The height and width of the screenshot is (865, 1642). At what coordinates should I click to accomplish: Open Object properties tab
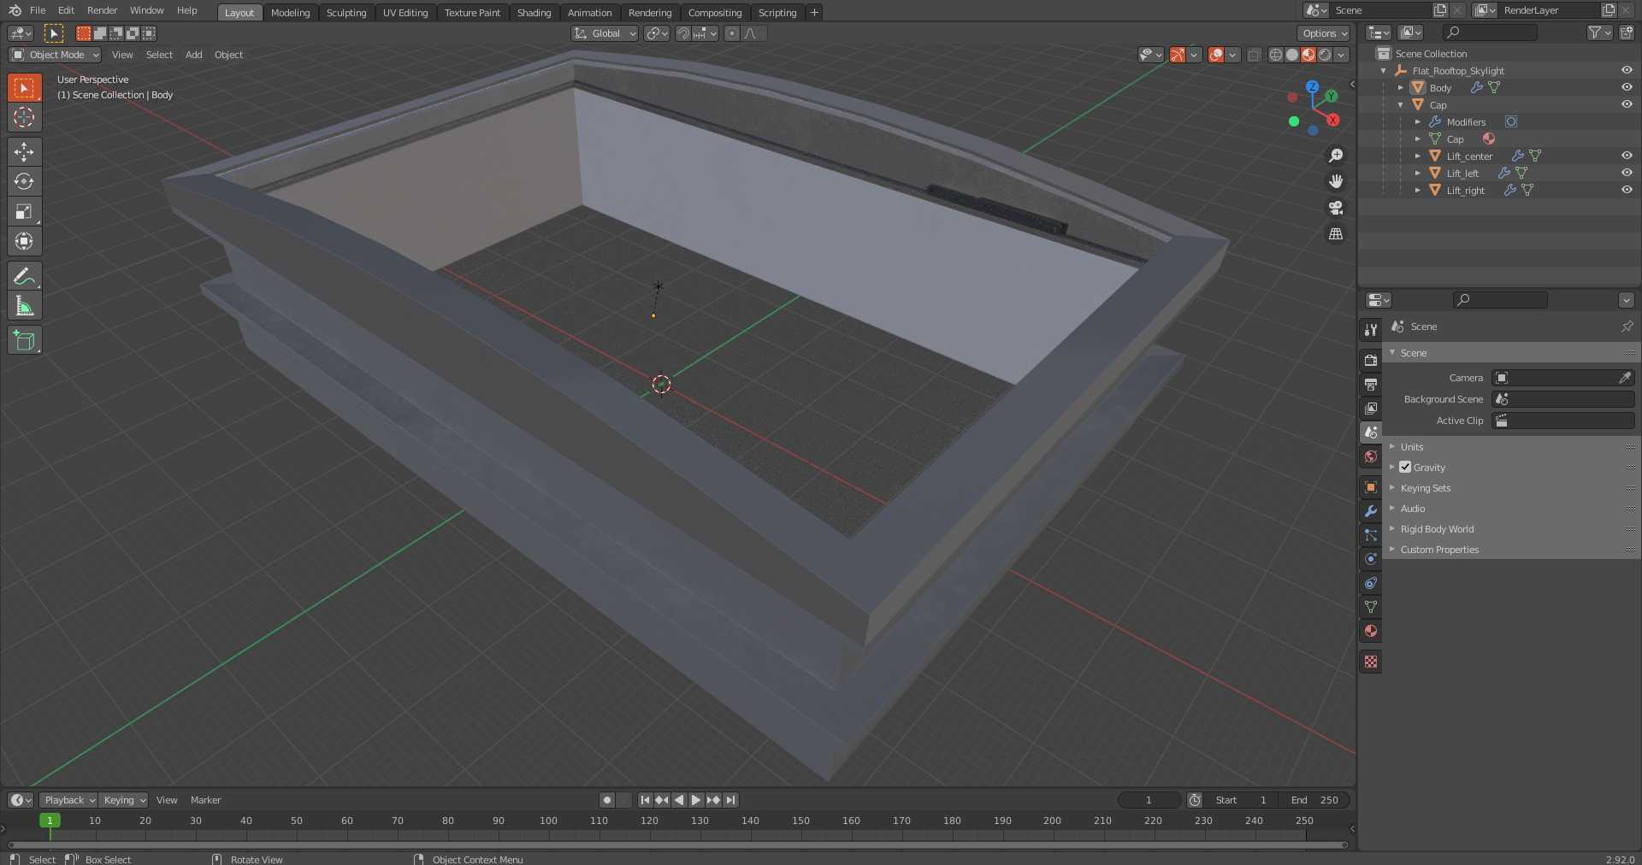(x=1371, y=487)
